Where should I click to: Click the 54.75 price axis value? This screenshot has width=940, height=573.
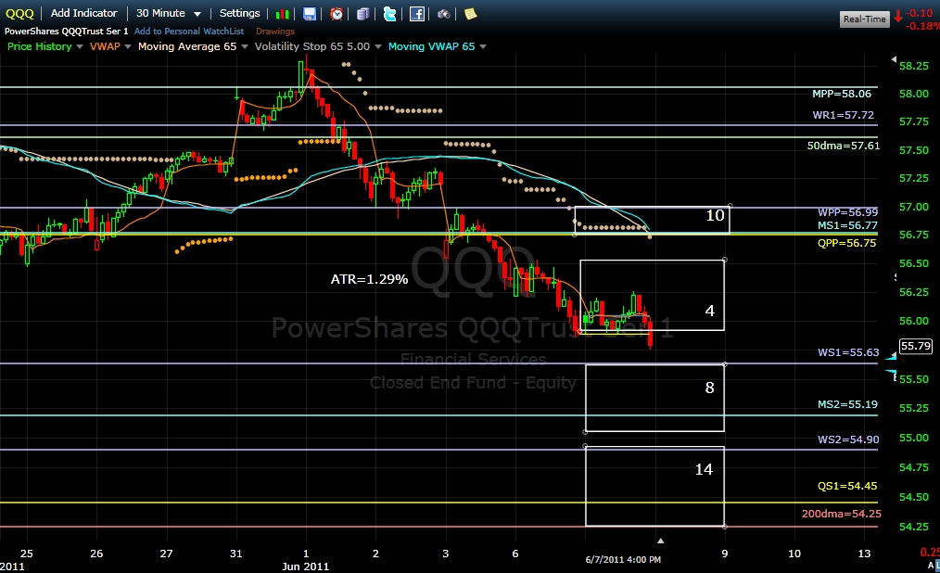point(914,467)
